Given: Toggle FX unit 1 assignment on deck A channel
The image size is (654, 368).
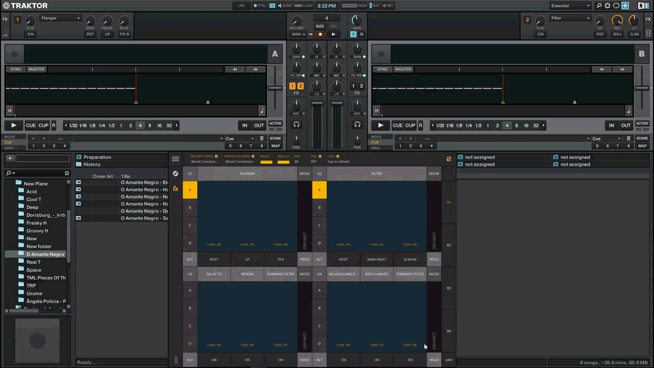Looking at the screenshot, I should 292,86.
